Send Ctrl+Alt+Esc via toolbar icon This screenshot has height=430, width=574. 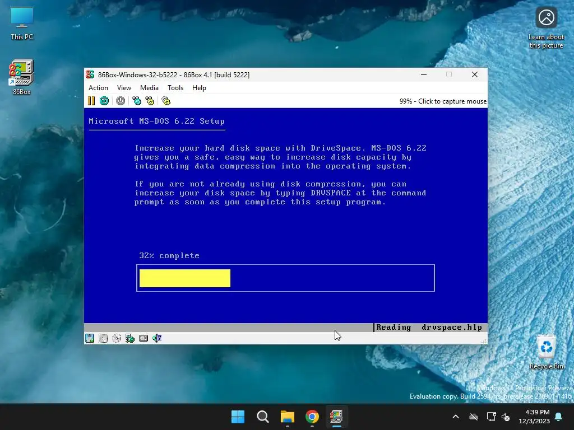pyautogui.click(x=150, y=101)
